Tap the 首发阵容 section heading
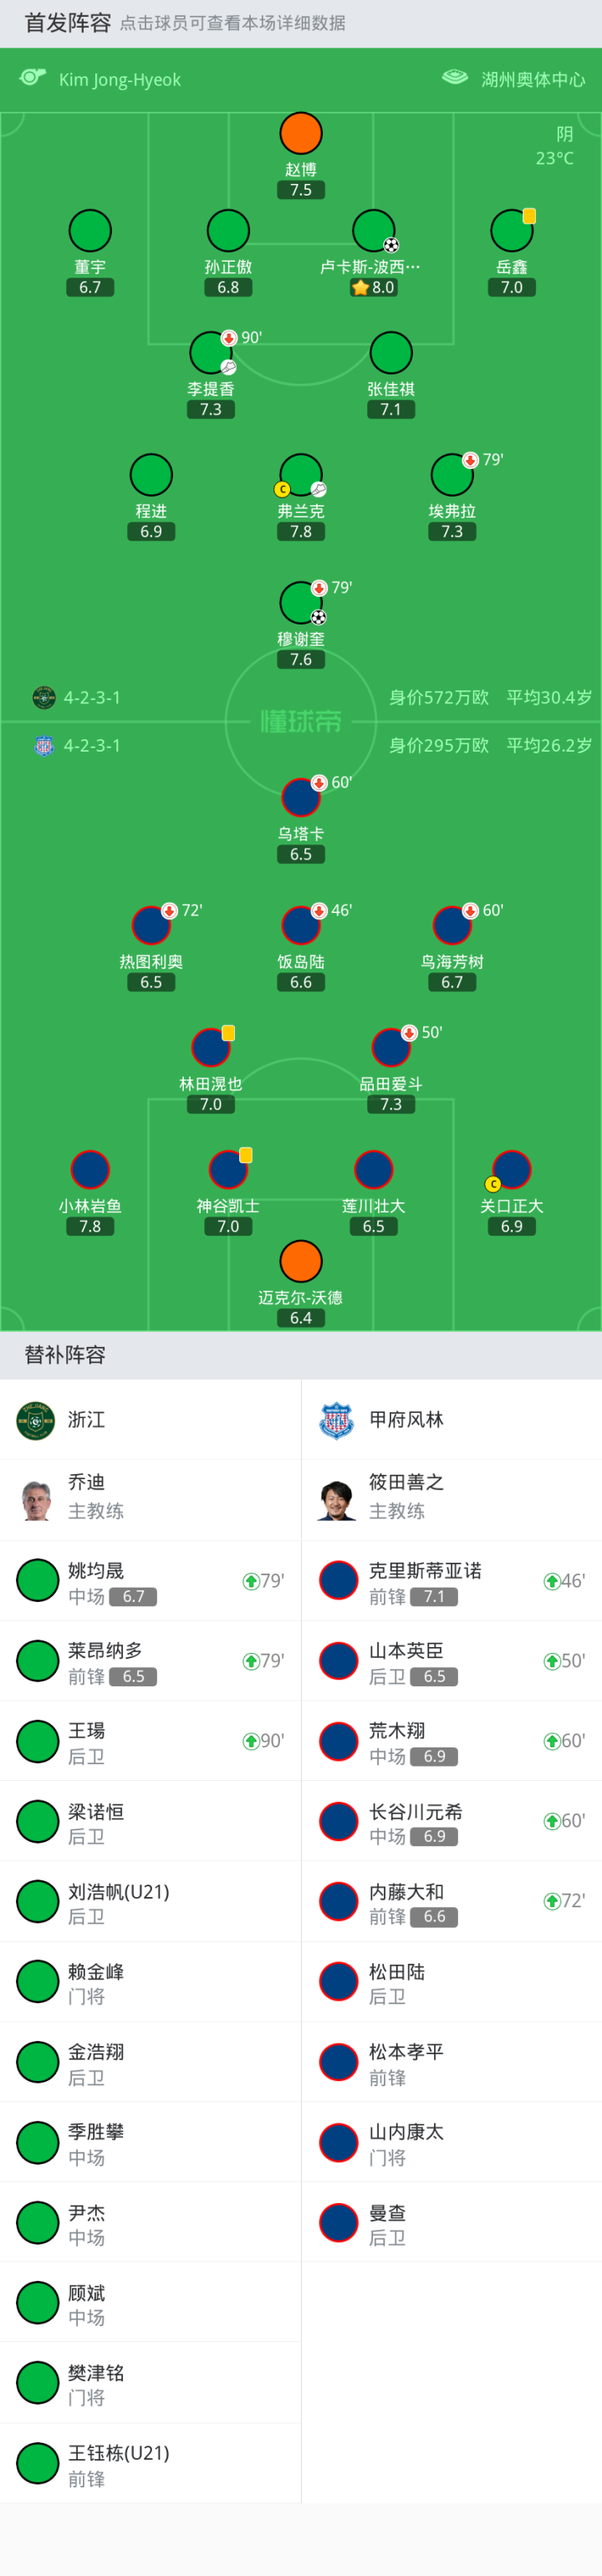This screenshot has width=602, height=2576. tap(67, 23)
